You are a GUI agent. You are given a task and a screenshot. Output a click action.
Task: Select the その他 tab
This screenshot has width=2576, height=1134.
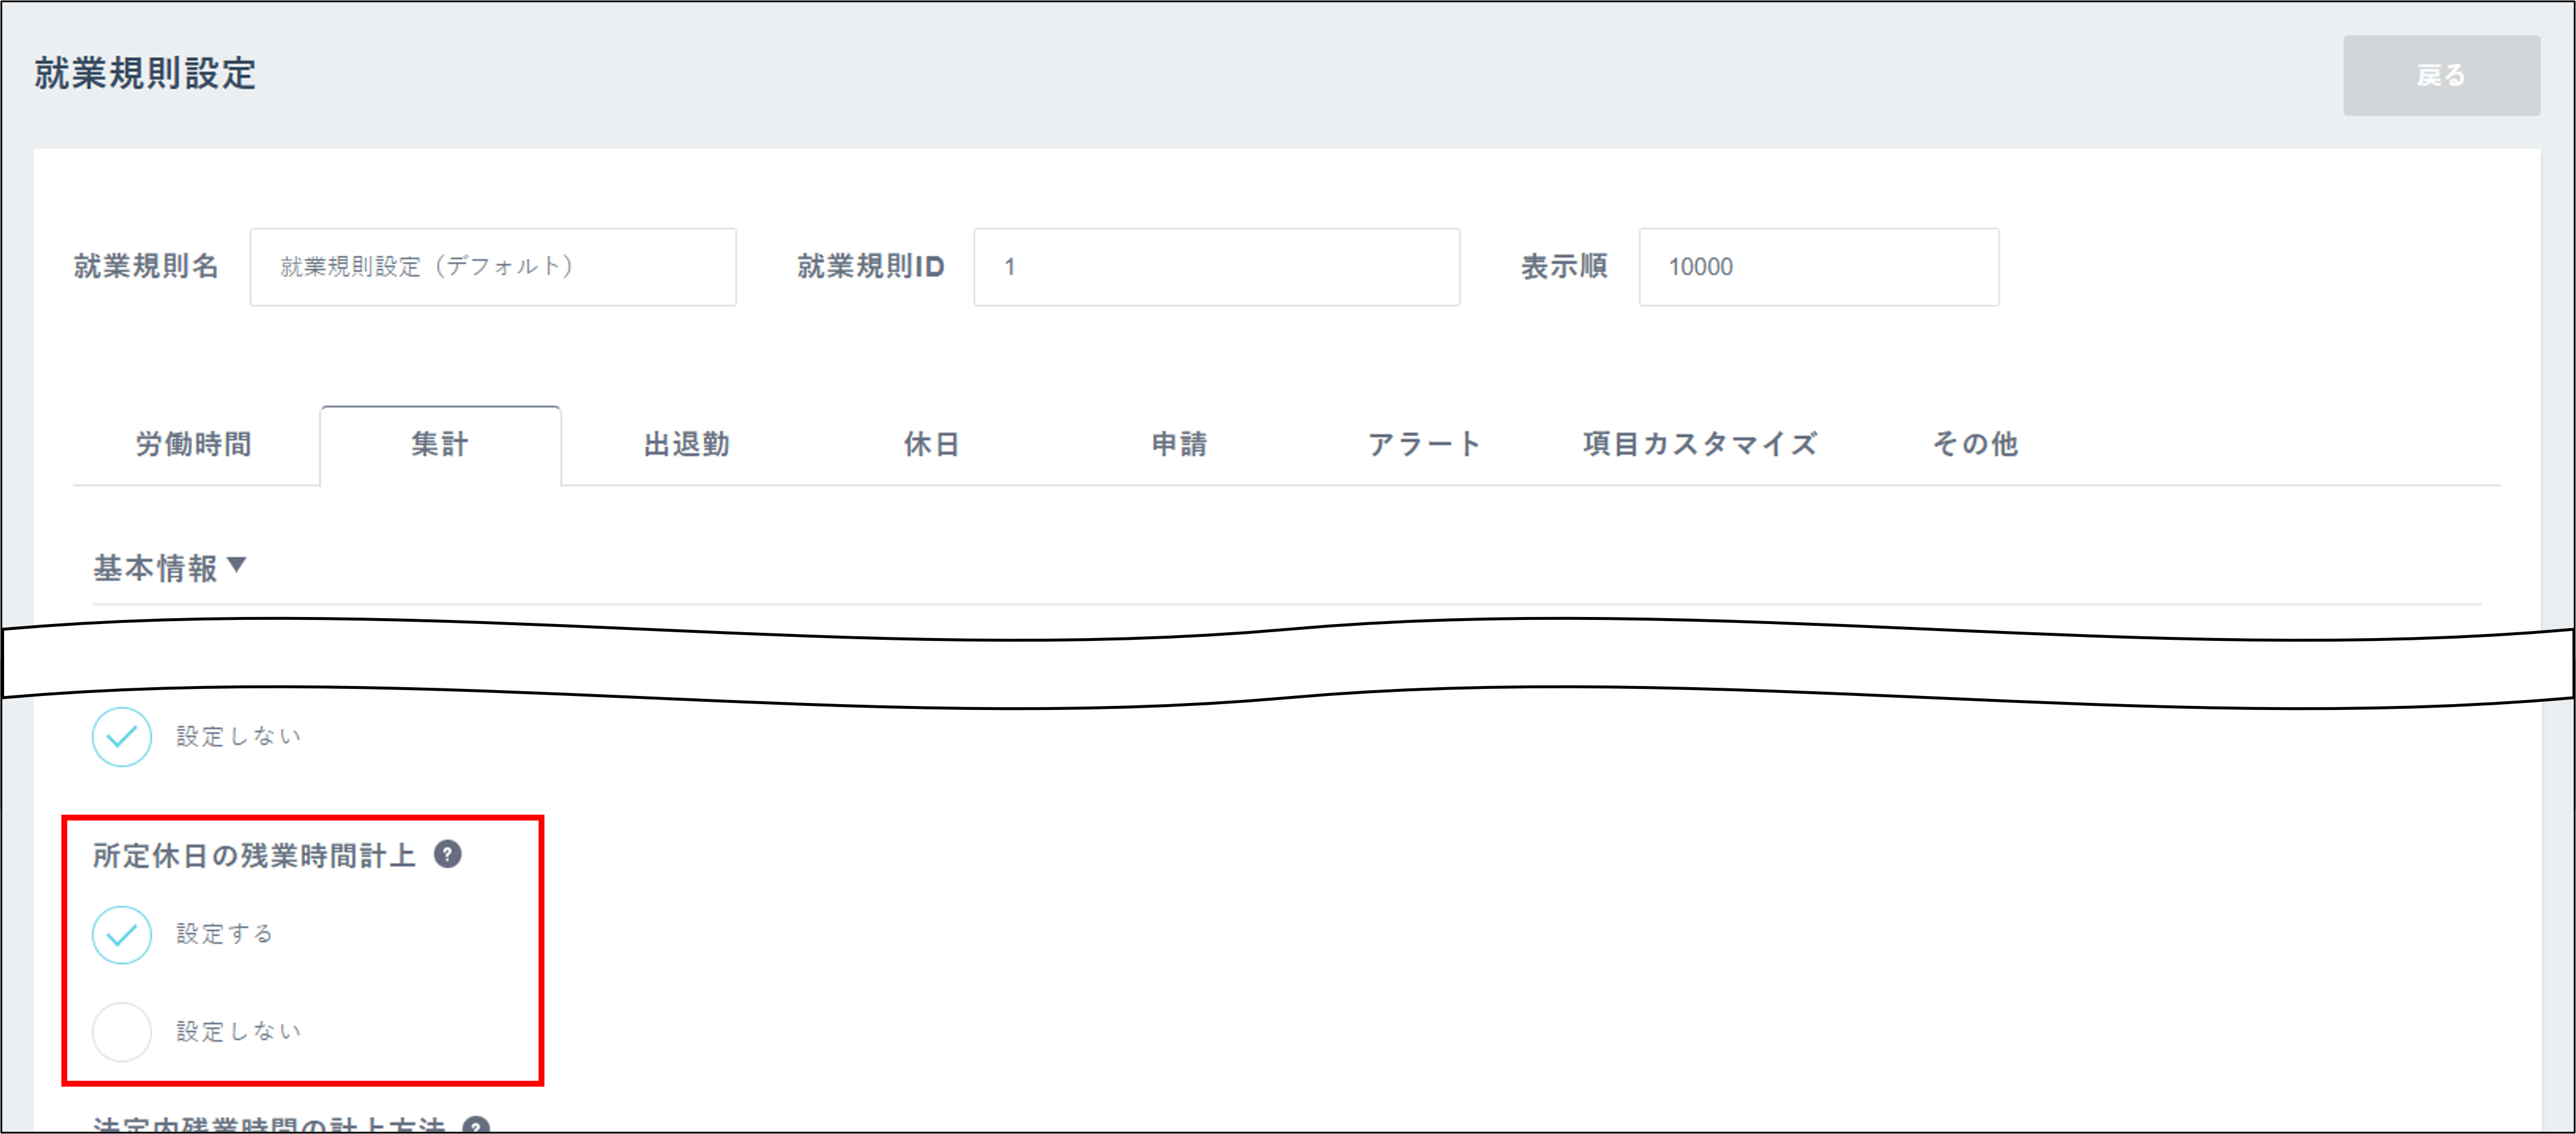point(1975,445)
